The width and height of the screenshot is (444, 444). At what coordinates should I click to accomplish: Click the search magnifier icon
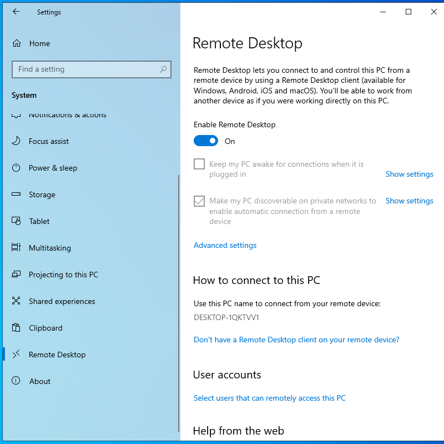point(163,69)
